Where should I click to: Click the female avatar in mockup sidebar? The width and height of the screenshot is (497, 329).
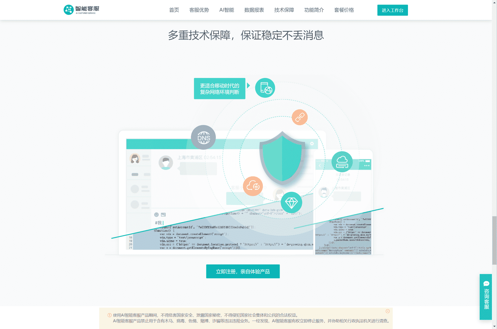click(135, 158)
